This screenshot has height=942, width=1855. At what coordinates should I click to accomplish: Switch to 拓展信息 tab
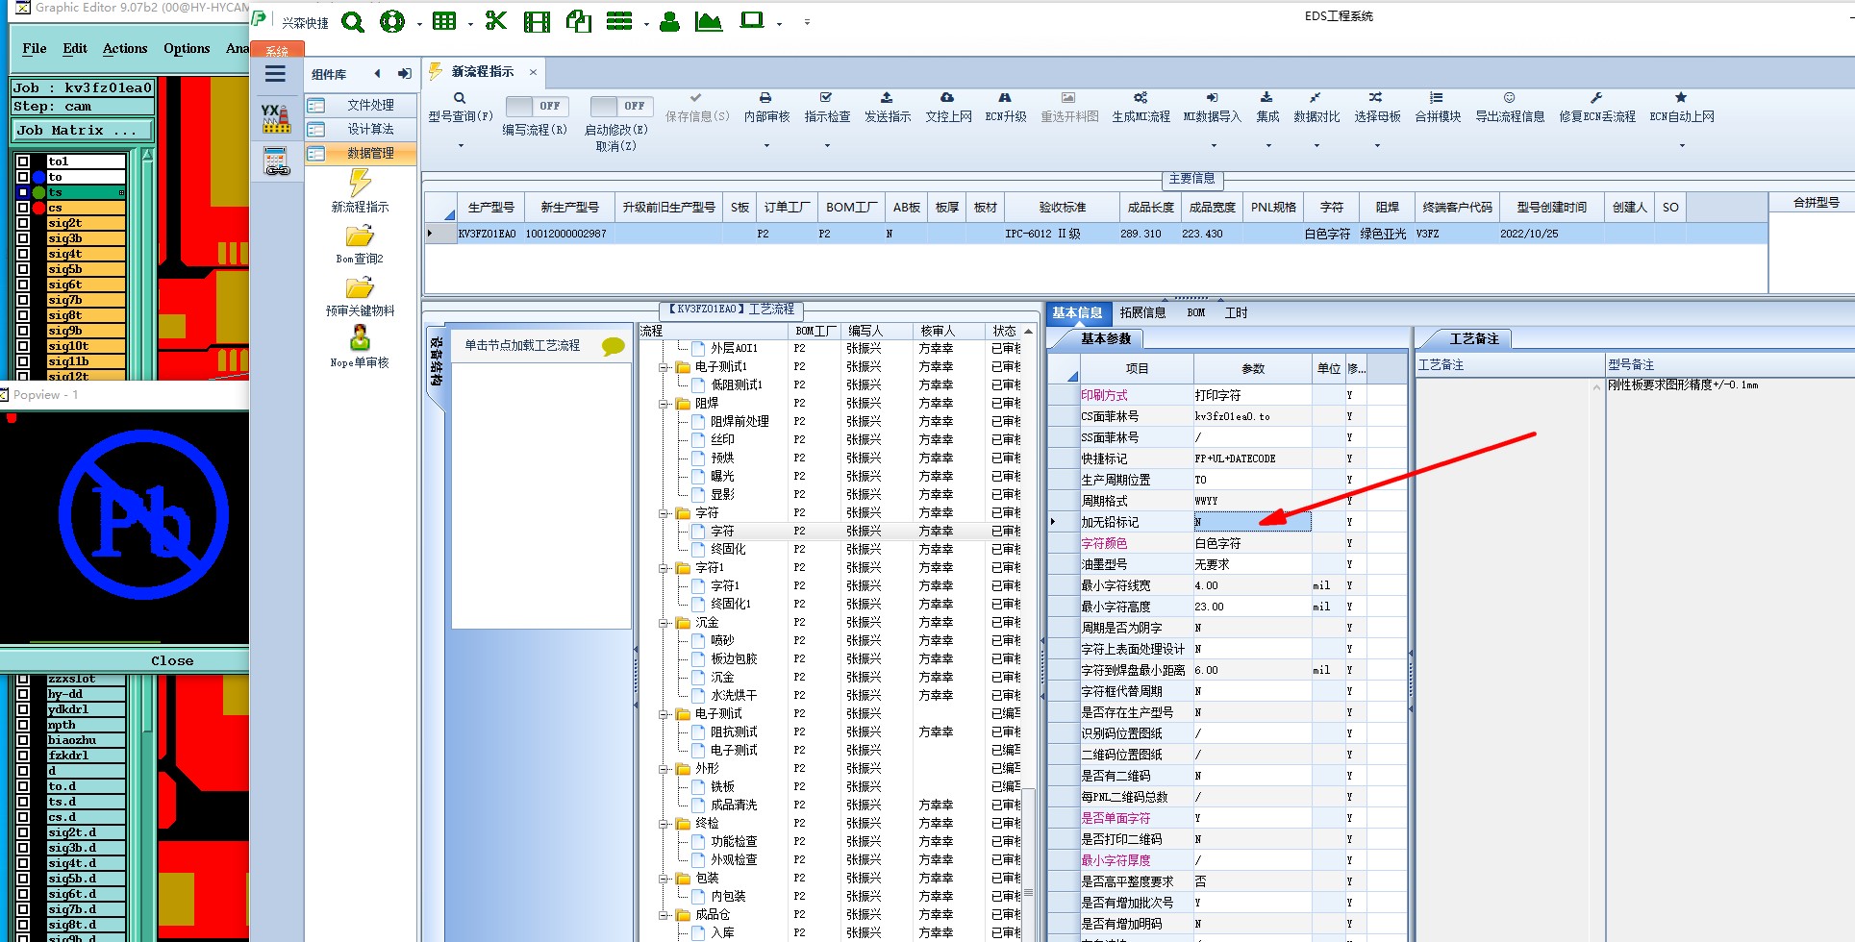tap(1142, 312)
